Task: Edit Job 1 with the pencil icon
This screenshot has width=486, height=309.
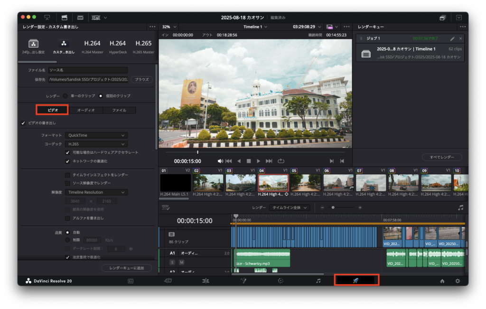Action: 452,38
